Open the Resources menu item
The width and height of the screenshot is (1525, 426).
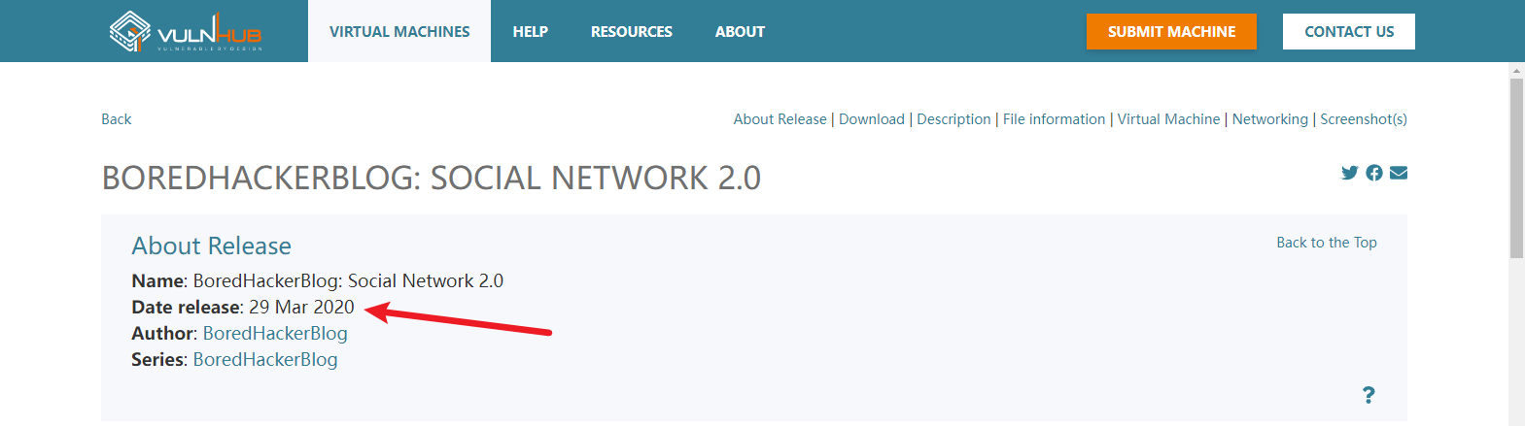point(632,31)
